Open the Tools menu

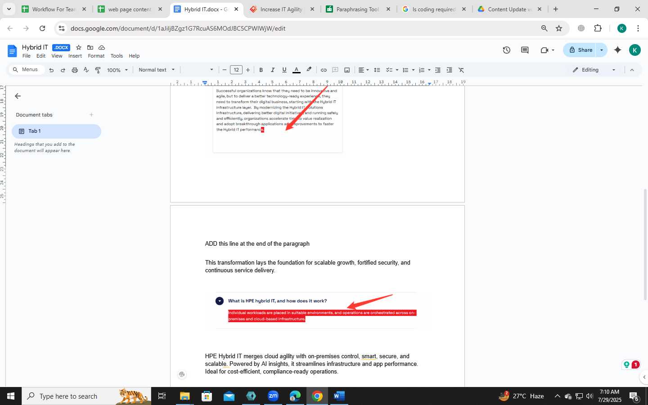pyautogui.click(x=117, y=56)
